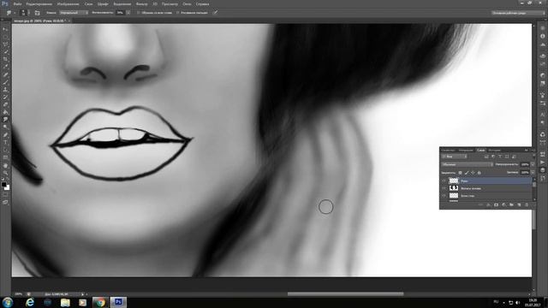Toggle visibility of Блики глаз layer
This screenshot has width=548, height=308.
pos(444,196)
